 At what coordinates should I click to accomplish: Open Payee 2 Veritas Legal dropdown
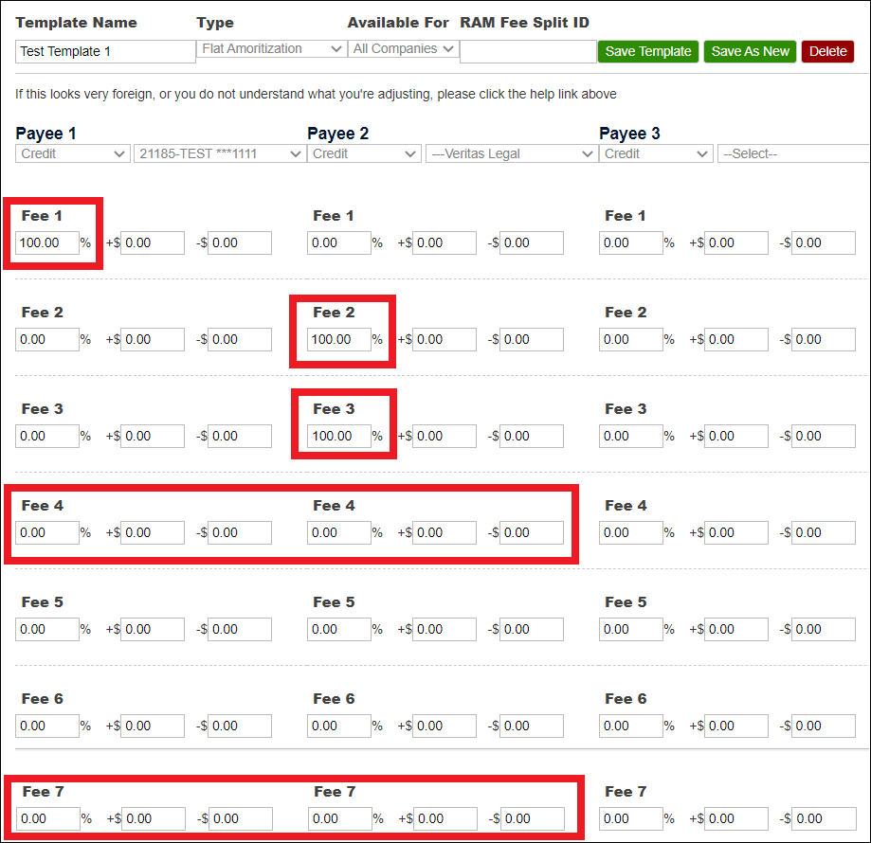point(511,154)
